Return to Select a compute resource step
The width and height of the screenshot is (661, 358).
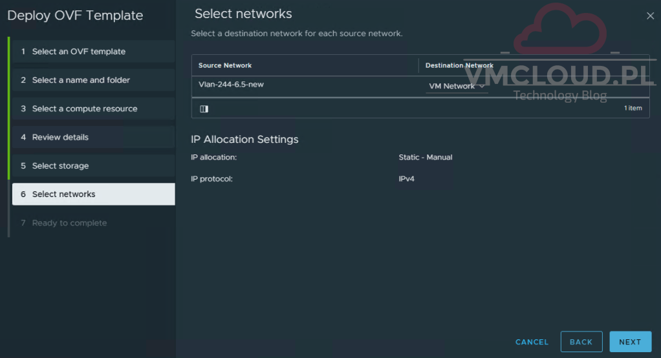click(x=93, y=109)
